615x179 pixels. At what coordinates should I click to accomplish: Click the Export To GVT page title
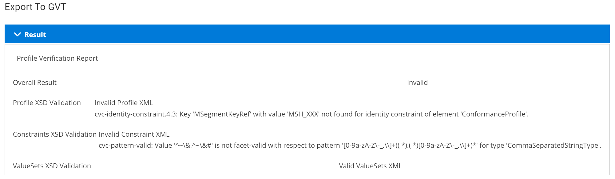[32, 6]
